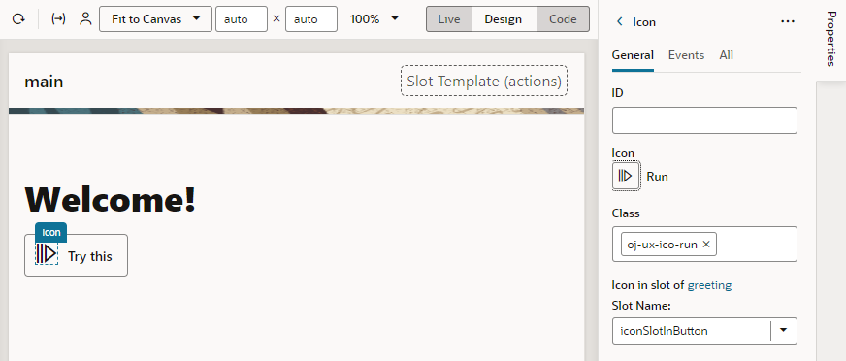Click the oj-ux-ico-run class chip
Screen dimensions: 846x361
click(x=669, y=245)
